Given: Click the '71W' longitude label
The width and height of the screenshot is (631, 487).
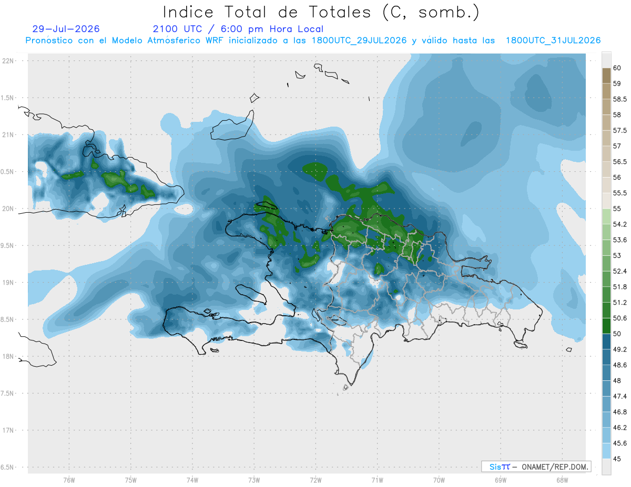Looking at the screenshot, I should click(377, 480).
